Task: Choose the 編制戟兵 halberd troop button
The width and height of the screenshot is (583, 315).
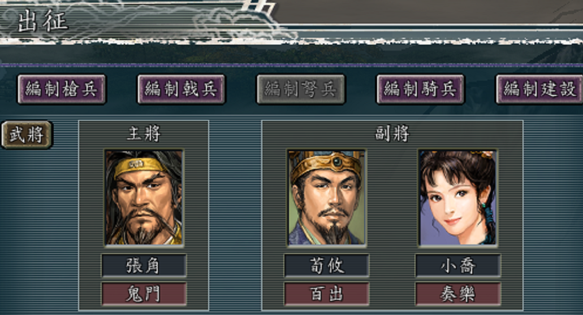Action: 182,89
